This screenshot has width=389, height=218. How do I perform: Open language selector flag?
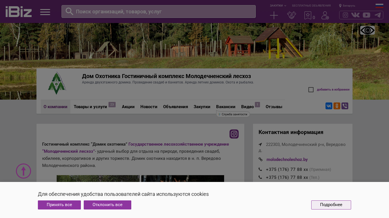[379, 6]
